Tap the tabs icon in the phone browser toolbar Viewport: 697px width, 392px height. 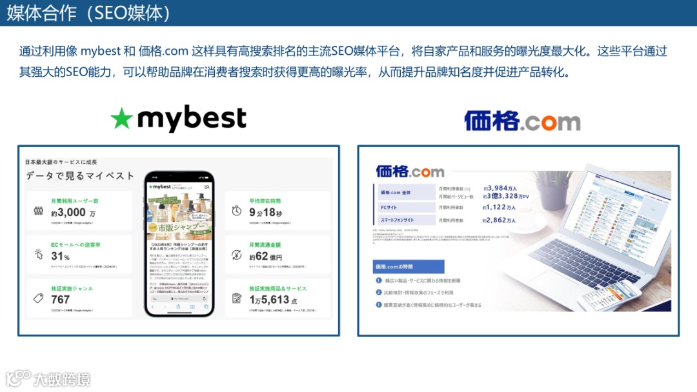205,307
